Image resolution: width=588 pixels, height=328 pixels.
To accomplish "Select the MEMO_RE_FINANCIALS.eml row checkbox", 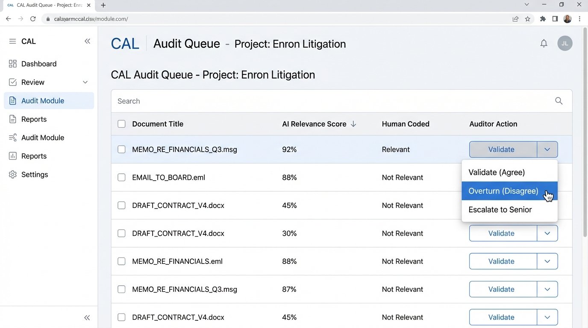I will 121,261.
